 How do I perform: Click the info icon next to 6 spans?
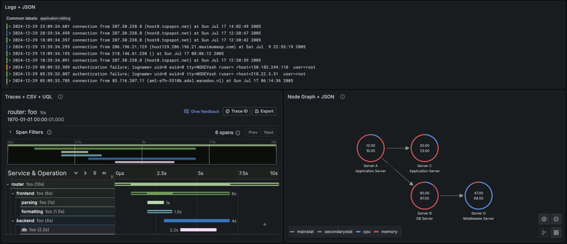tap(238, 133)
